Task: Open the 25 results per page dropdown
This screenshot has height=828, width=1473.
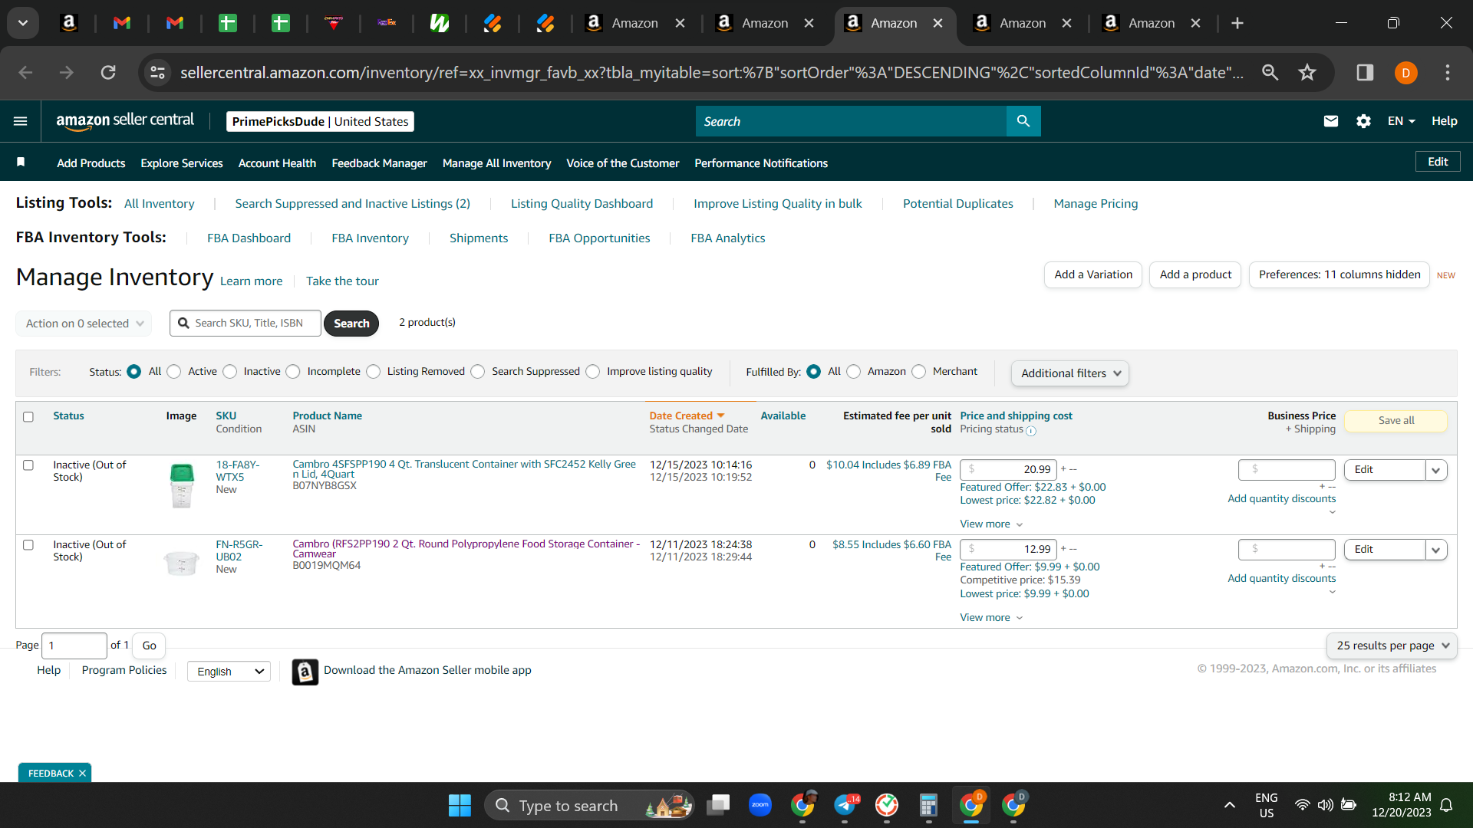Action: click(1392, 646)
